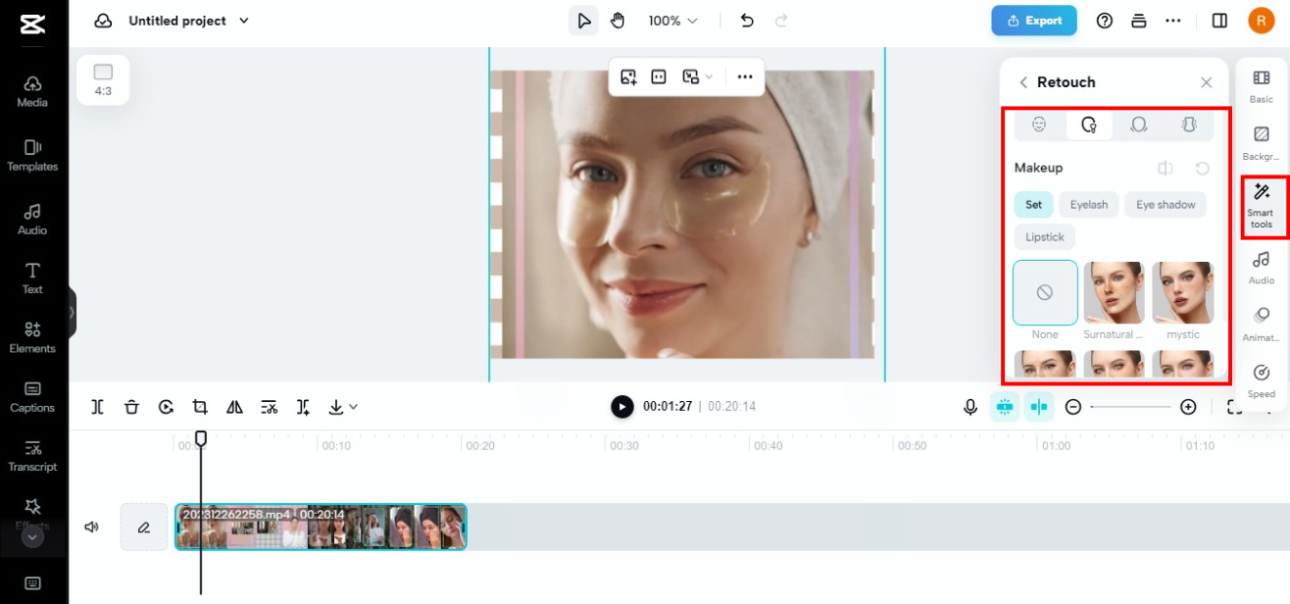Click the split clip icon in timeline toolbar
1290x604 pixels.
tap(98, 407)
